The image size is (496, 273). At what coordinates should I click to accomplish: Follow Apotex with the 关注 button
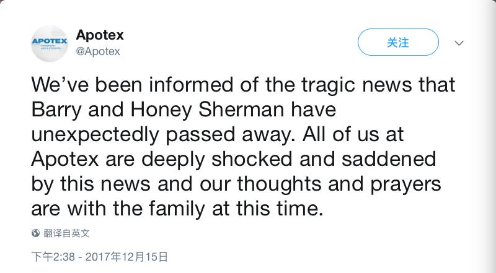pos(398,42)
